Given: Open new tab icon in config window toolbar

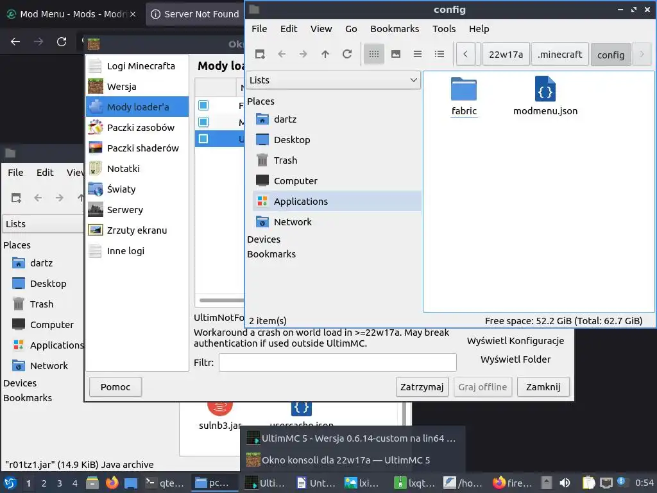Looking at the screenshot, I should pyautogui.click(x=260, y=54).
